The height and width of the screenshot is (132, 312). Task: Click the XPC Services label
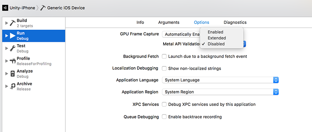[146, 104]
